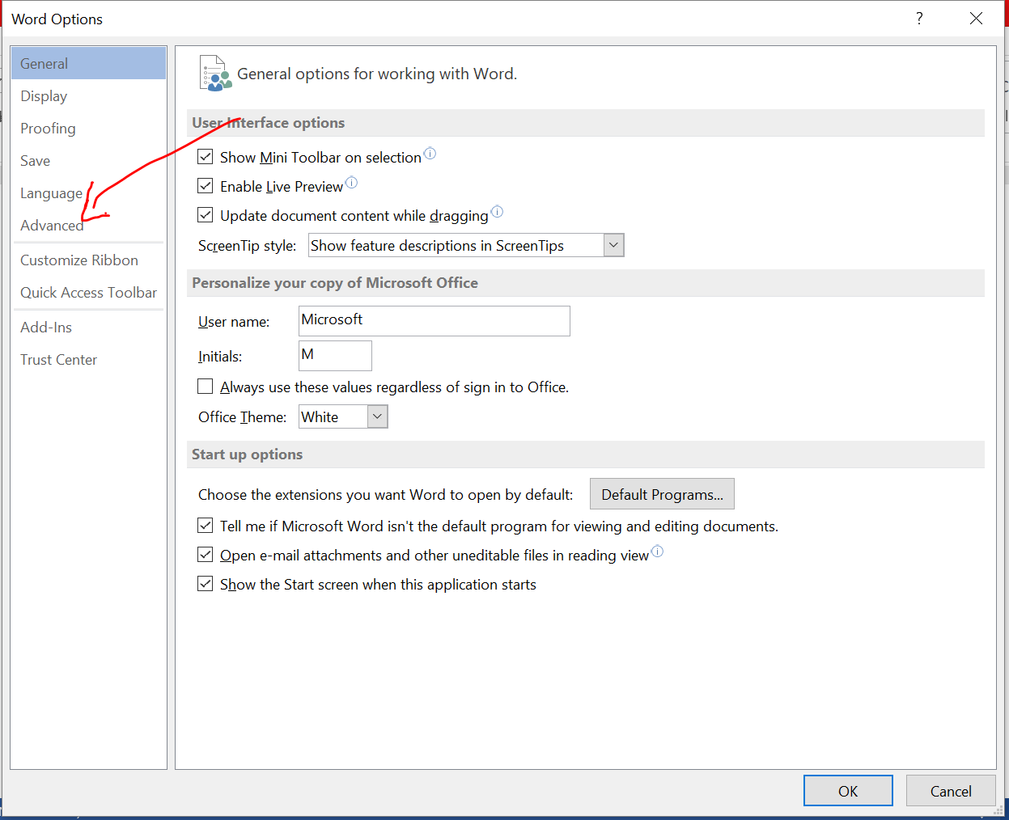
Task: Open the Advanced options category
Action: (88, 225)
